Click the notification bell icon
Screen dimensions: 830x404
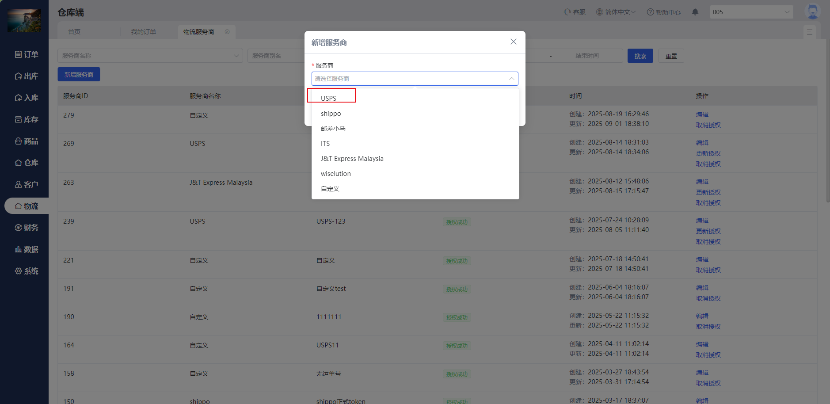tap(695, 12)
